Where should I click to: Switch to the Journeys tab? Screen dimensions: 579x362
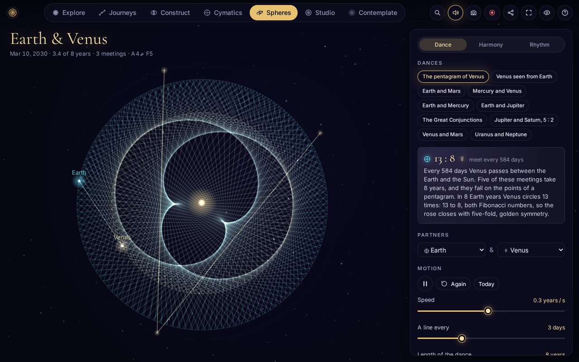pos(118,13)
